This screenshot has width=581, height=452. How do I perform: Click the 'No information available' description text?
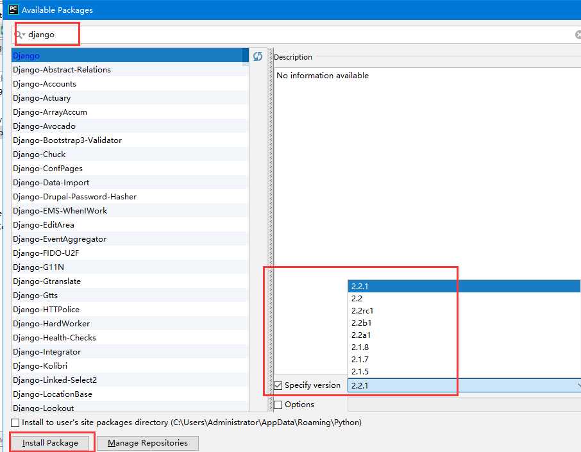click(323, 75)
